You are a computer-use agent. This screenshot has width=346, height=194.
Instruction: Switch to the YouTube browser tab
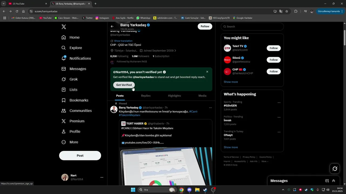pos(28,4)
